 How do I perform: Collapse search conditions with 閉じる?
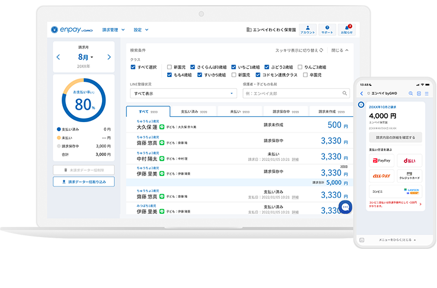[x=340, y=50]
